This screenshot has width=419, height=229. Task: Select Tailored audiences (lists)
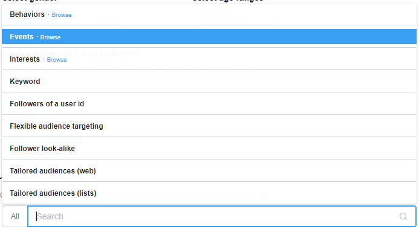pos(209,193)
